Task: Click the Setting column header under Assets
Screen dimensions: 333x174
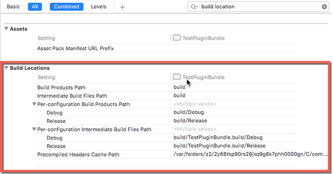Action: [x=46, y=38]
